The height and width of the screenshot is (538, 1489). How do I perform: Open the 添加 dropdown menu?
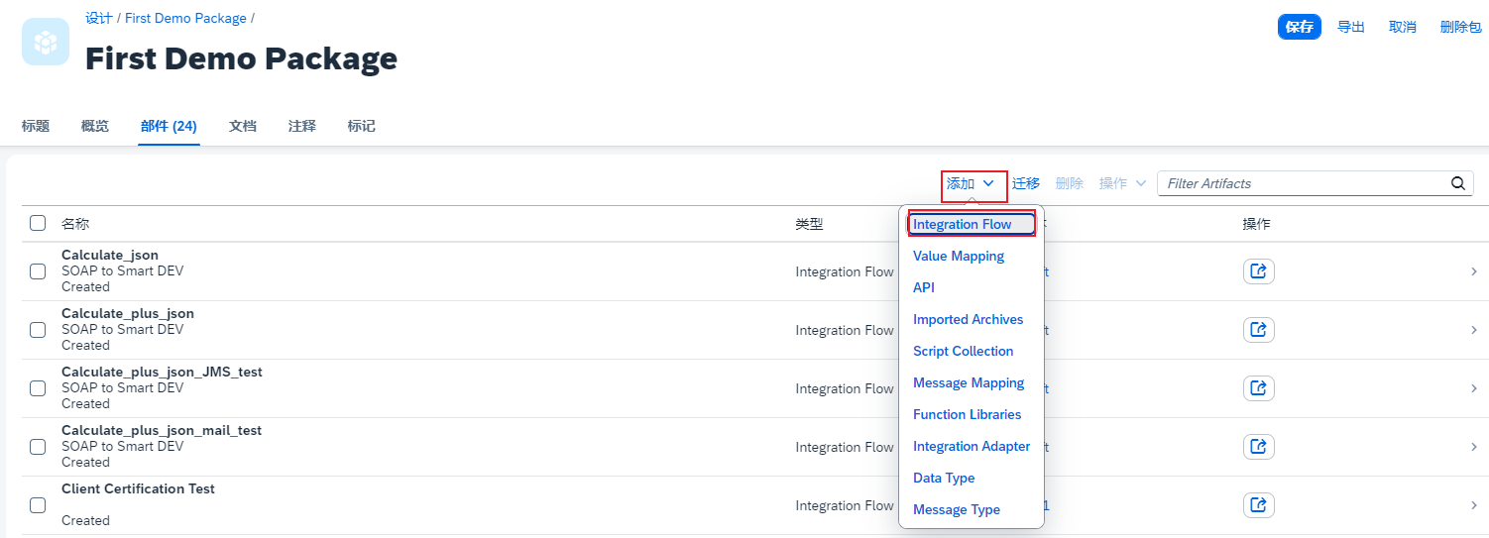tap(972, 184)
